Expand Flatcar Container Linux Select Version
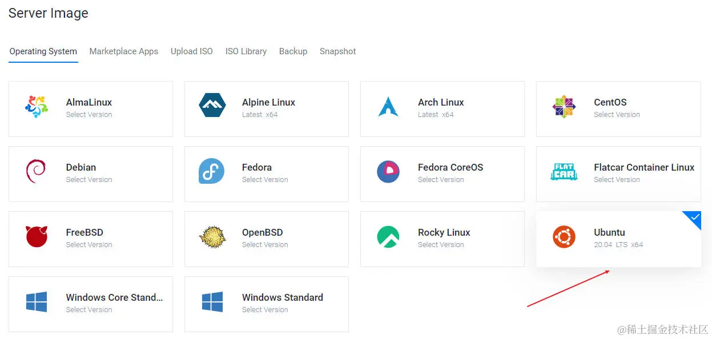Image resolution: width=712 pixels, height=339 pixels. coord(617,180)
